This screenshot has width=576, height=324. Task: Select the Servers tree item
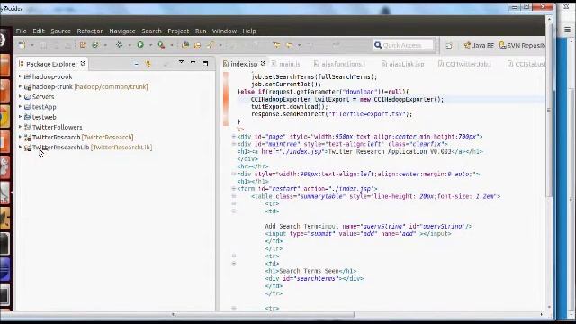tap(43, 96)
